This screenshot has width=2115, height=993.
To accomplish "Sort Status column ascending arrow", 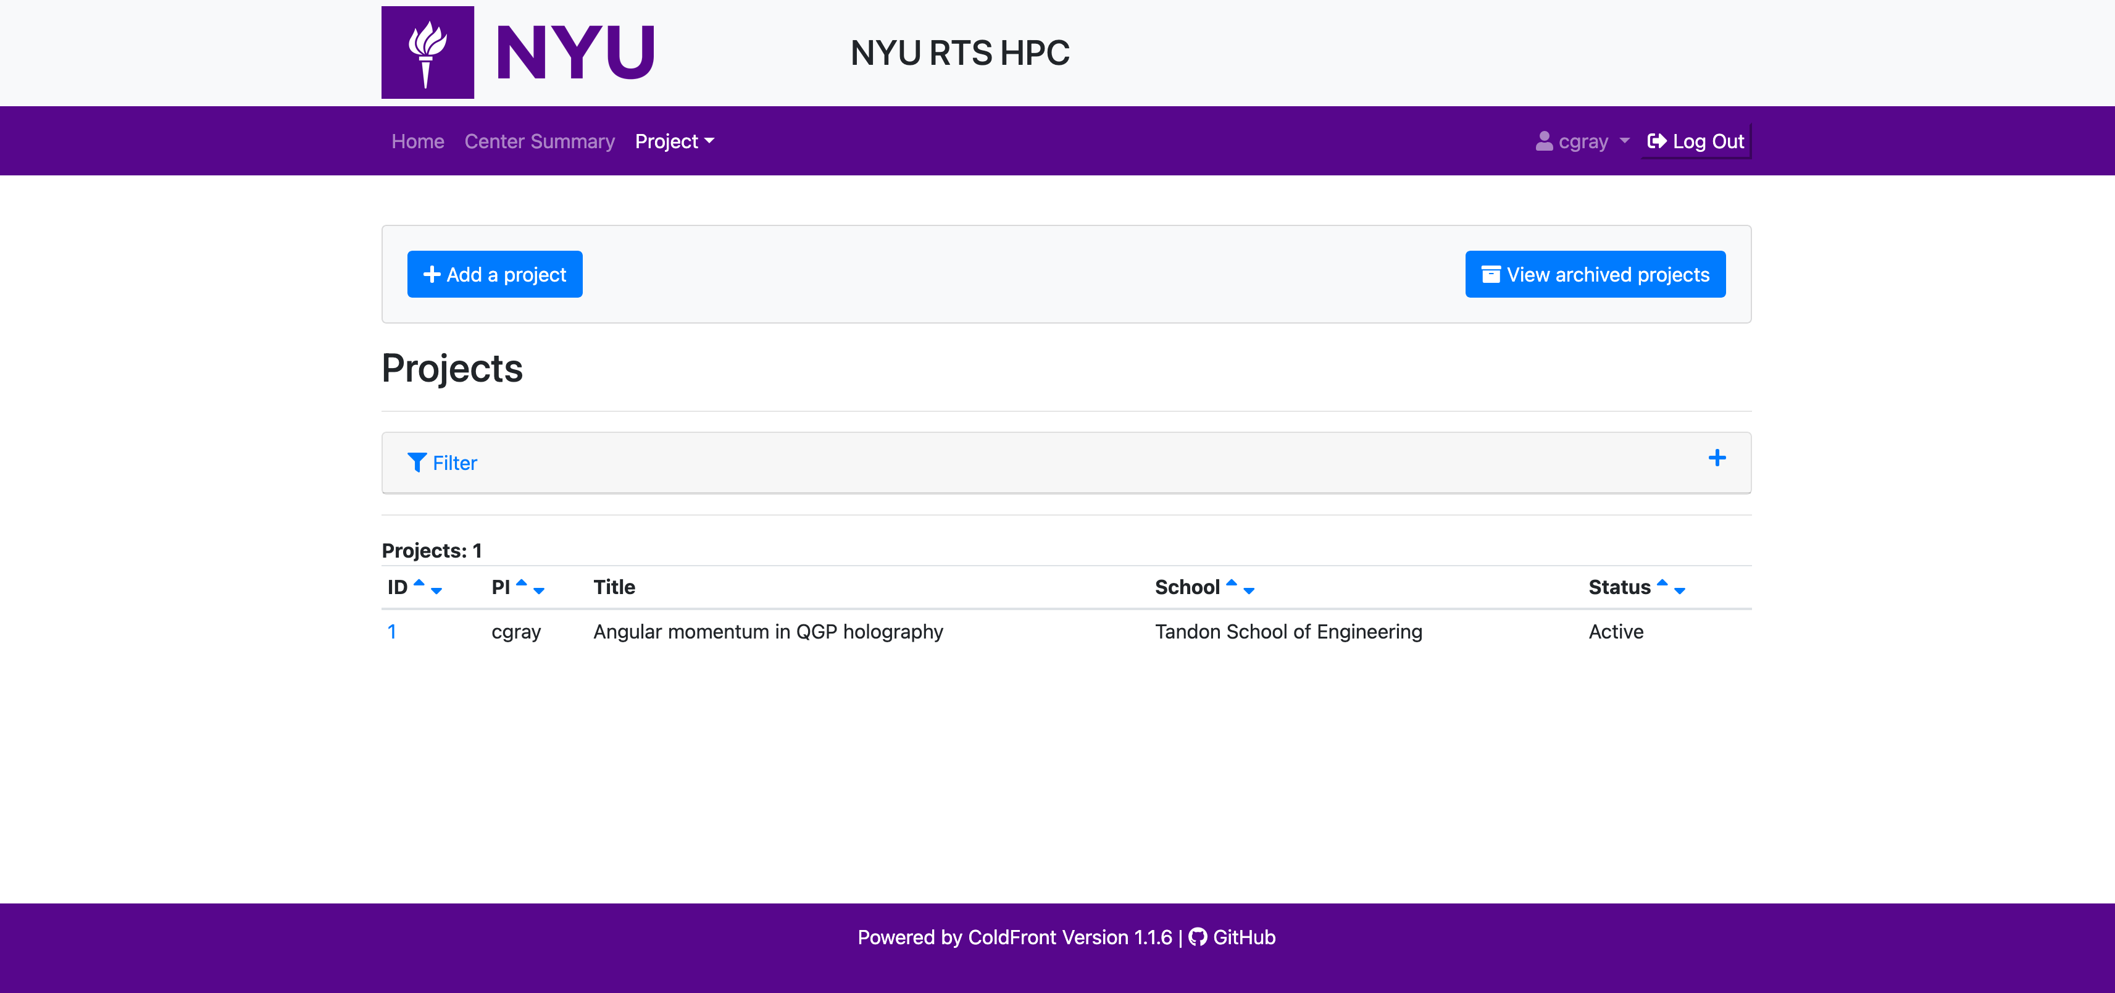I will click(x=1662, y=582).
